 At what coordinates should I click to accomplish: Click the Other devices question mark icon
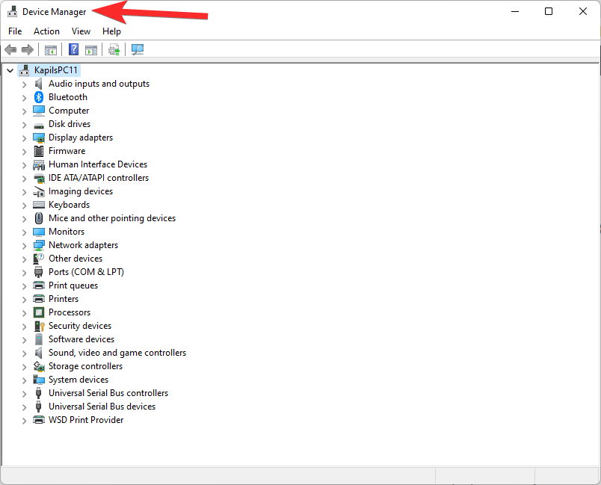(x=39, y=259)
